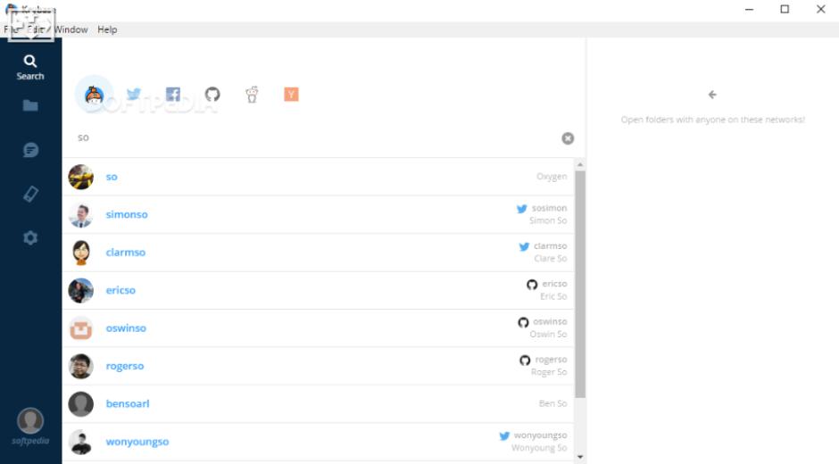Screen dimensions: 839x464
Task: Open the Help menu
Action: coord(107,29)
